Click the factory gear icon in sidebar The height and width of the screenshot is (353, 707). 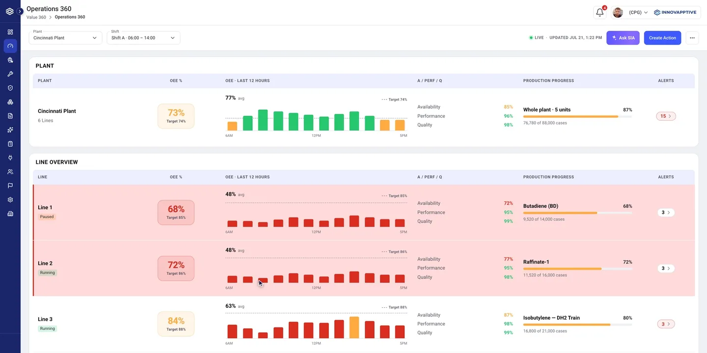tap(10, 60)
